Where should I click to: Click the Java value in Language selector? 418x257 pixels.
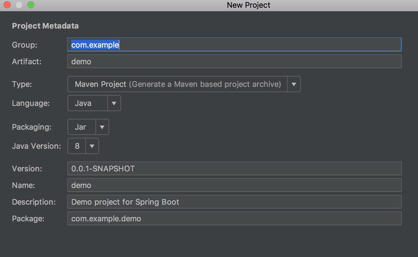[x=83, y=103]
